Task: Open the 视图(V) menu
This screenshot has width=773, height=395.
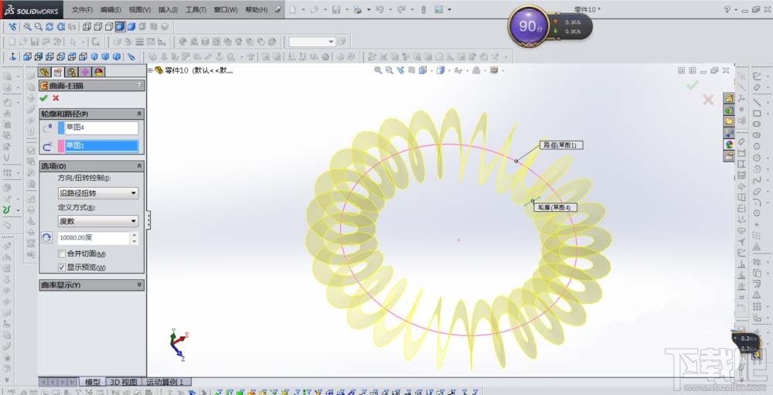Action: (139, 10)
